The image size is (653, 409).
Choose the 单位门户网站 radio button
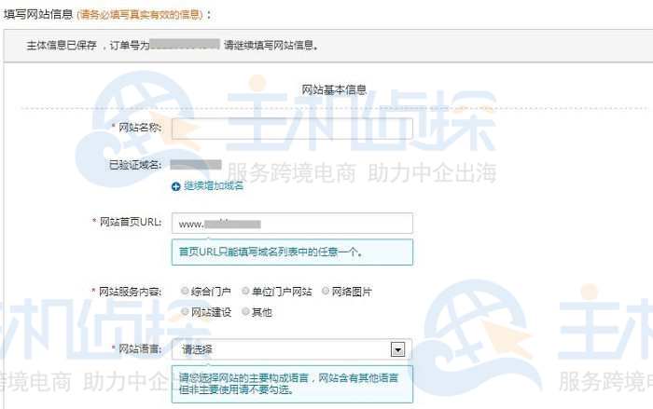pos(245,293)
